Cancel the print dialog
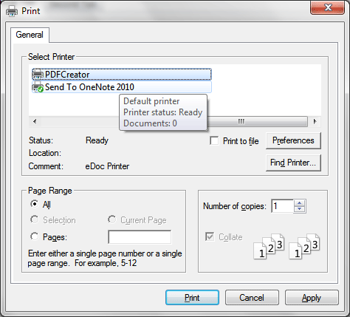Image resolution: width=350 pixels, height=317 pixels. 252,298
